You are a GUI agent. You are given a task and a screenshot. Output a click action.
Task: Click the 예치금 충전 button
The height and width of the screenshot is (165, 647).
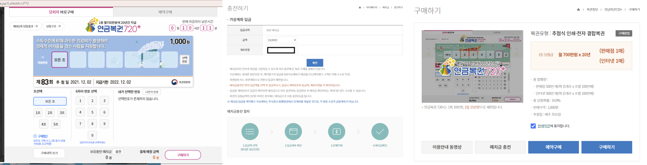coord(500,147)
